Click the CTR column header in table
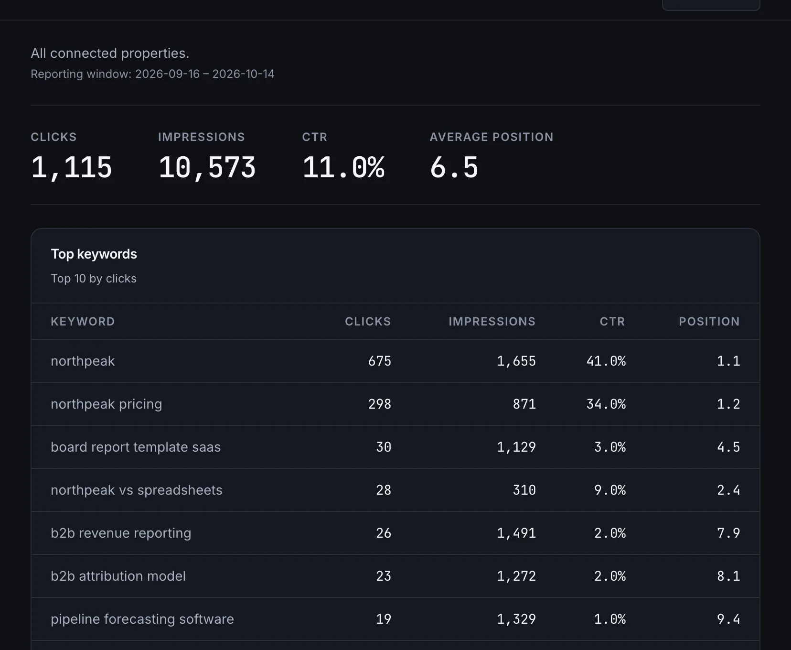Screen dimensions: 791x650 [x=612, y=322]
